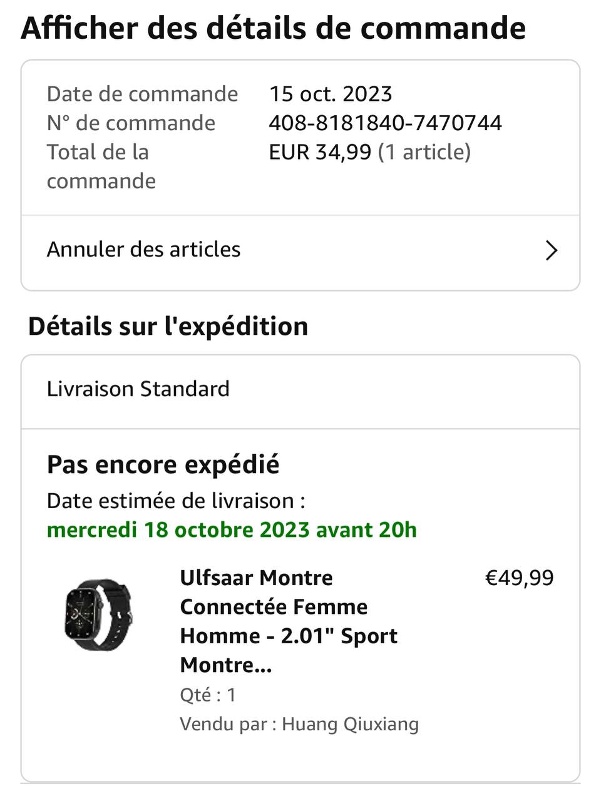
Task: Tap the (1 article) count text
Action: [x=424, y=152]
